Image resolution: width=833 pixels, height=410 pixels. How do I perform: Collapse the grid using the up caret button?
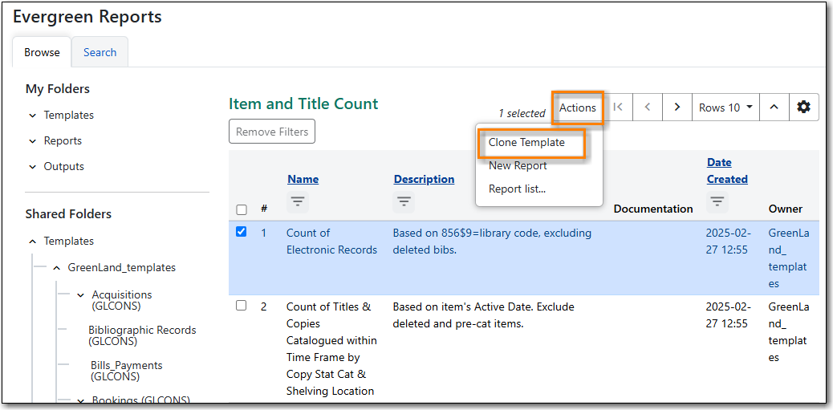click(774, 108)
